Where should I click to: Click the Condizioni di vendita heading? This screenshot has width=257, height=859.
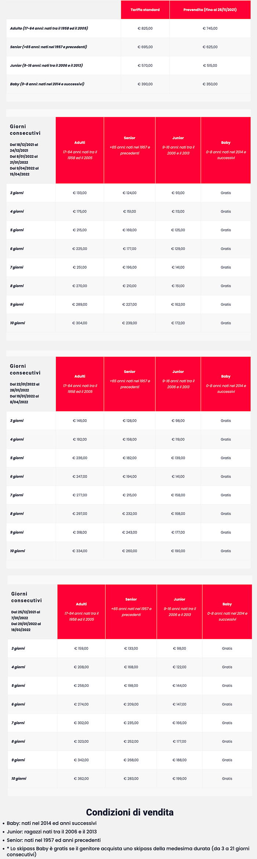tap(130, 812)
